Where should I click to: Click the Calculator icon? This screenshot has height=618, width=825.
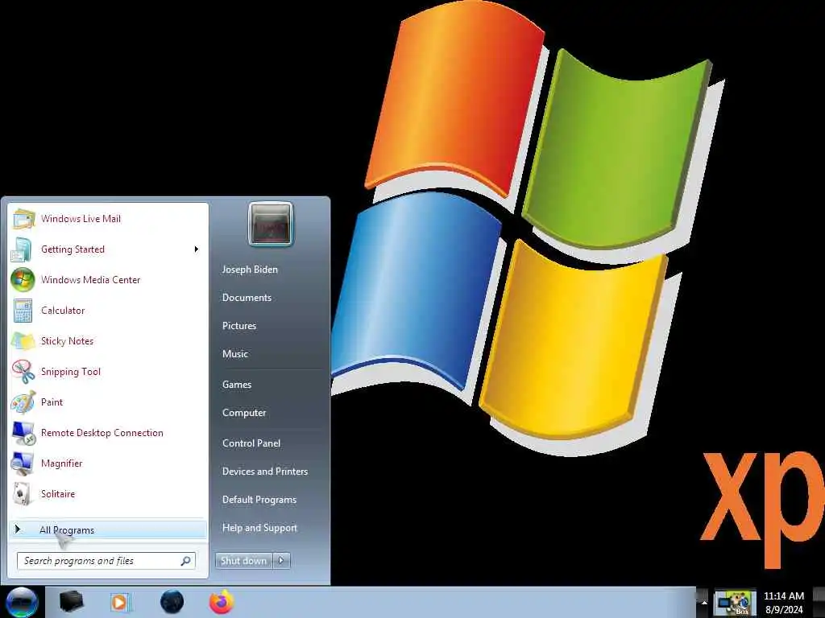point(23,311)
